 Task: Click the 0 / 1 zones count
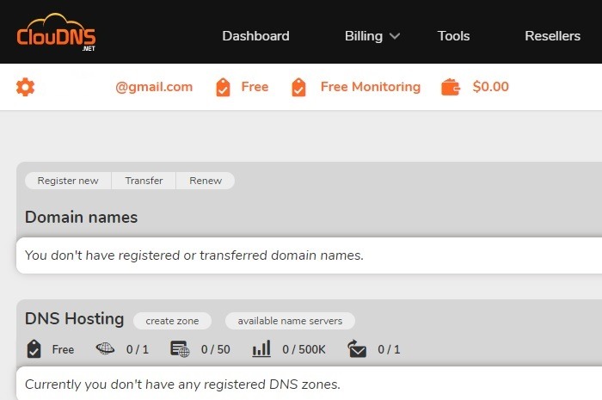coord(138,349)
